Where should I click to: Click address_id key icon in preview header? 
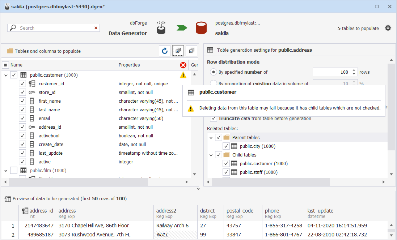pos(25,211)
